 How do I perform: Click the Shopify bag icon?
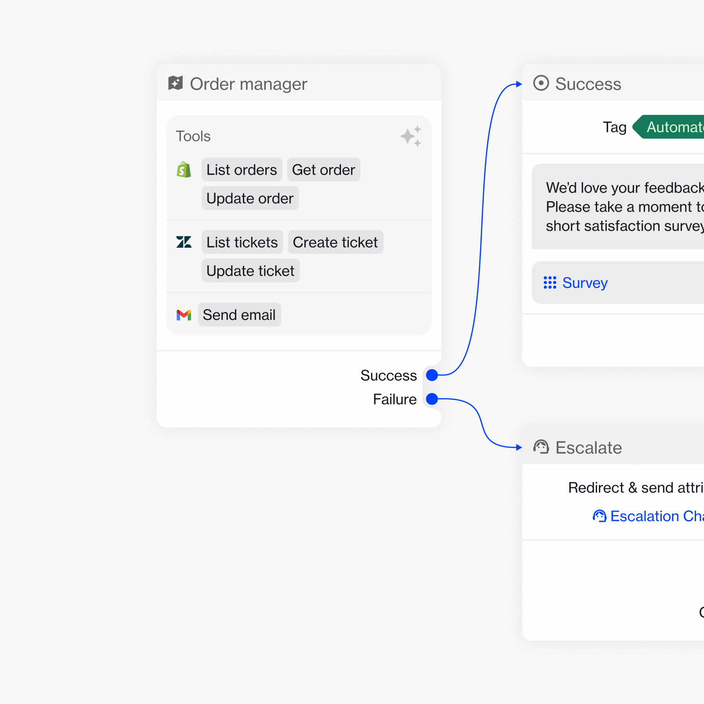184,170
